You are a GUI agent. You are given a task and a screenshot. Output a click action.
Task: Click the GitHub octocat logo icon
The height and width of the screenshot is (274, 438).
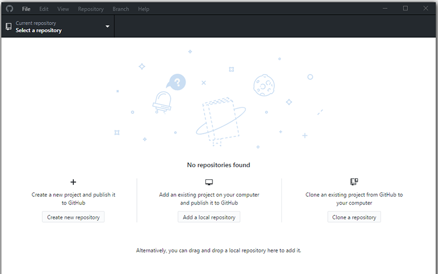[x=9, y=9]
